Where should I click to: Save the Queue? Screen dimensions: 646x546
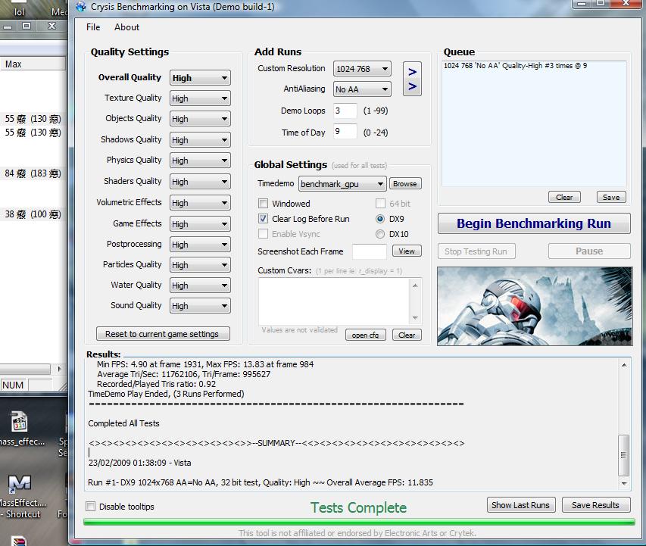pos(611,197)
